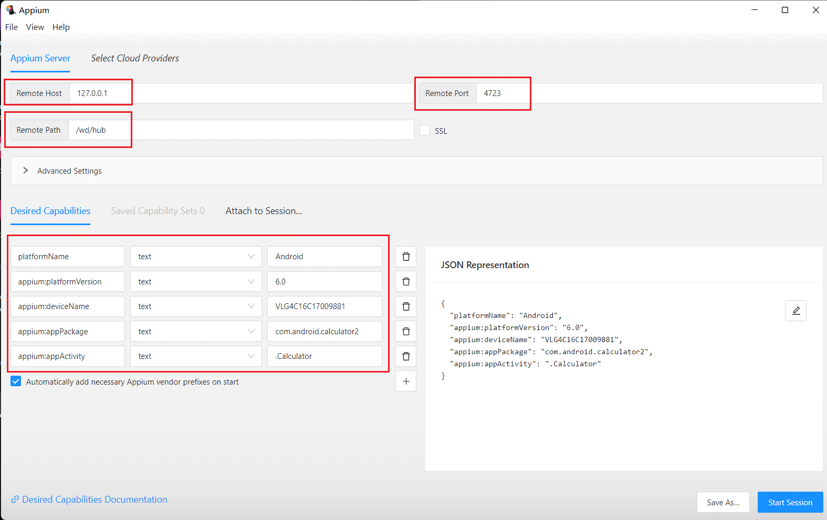The height and width of the screenshot is (520, 827).
Task: Edit raw JSON with the pencil icon
Action: pyautogui.click(x=796, y=311)
